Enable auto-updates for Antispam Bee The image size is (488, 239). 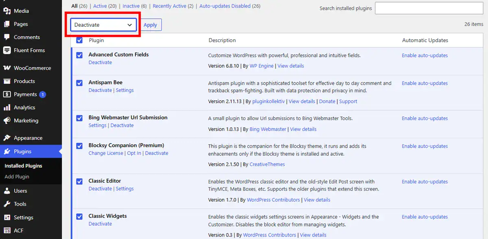425,83
